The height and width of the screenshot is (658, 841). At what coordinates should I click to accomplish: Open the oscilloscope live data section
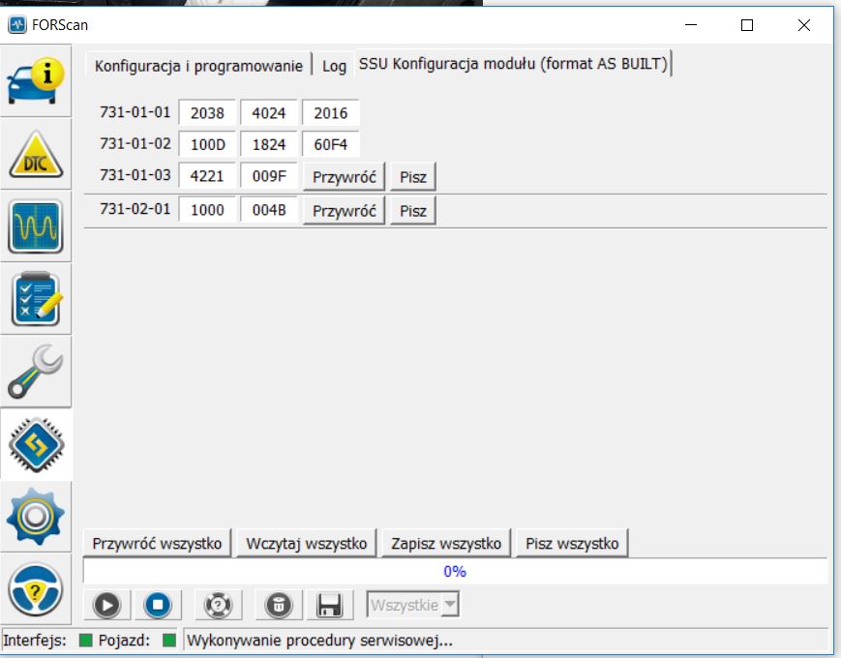pyautogui.click(x=36, y=226)
